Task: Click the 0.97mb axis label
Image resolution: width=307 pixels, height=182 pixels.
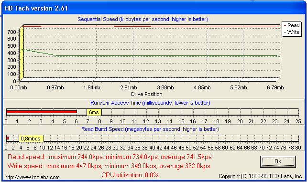Action: tap(55, 87)
